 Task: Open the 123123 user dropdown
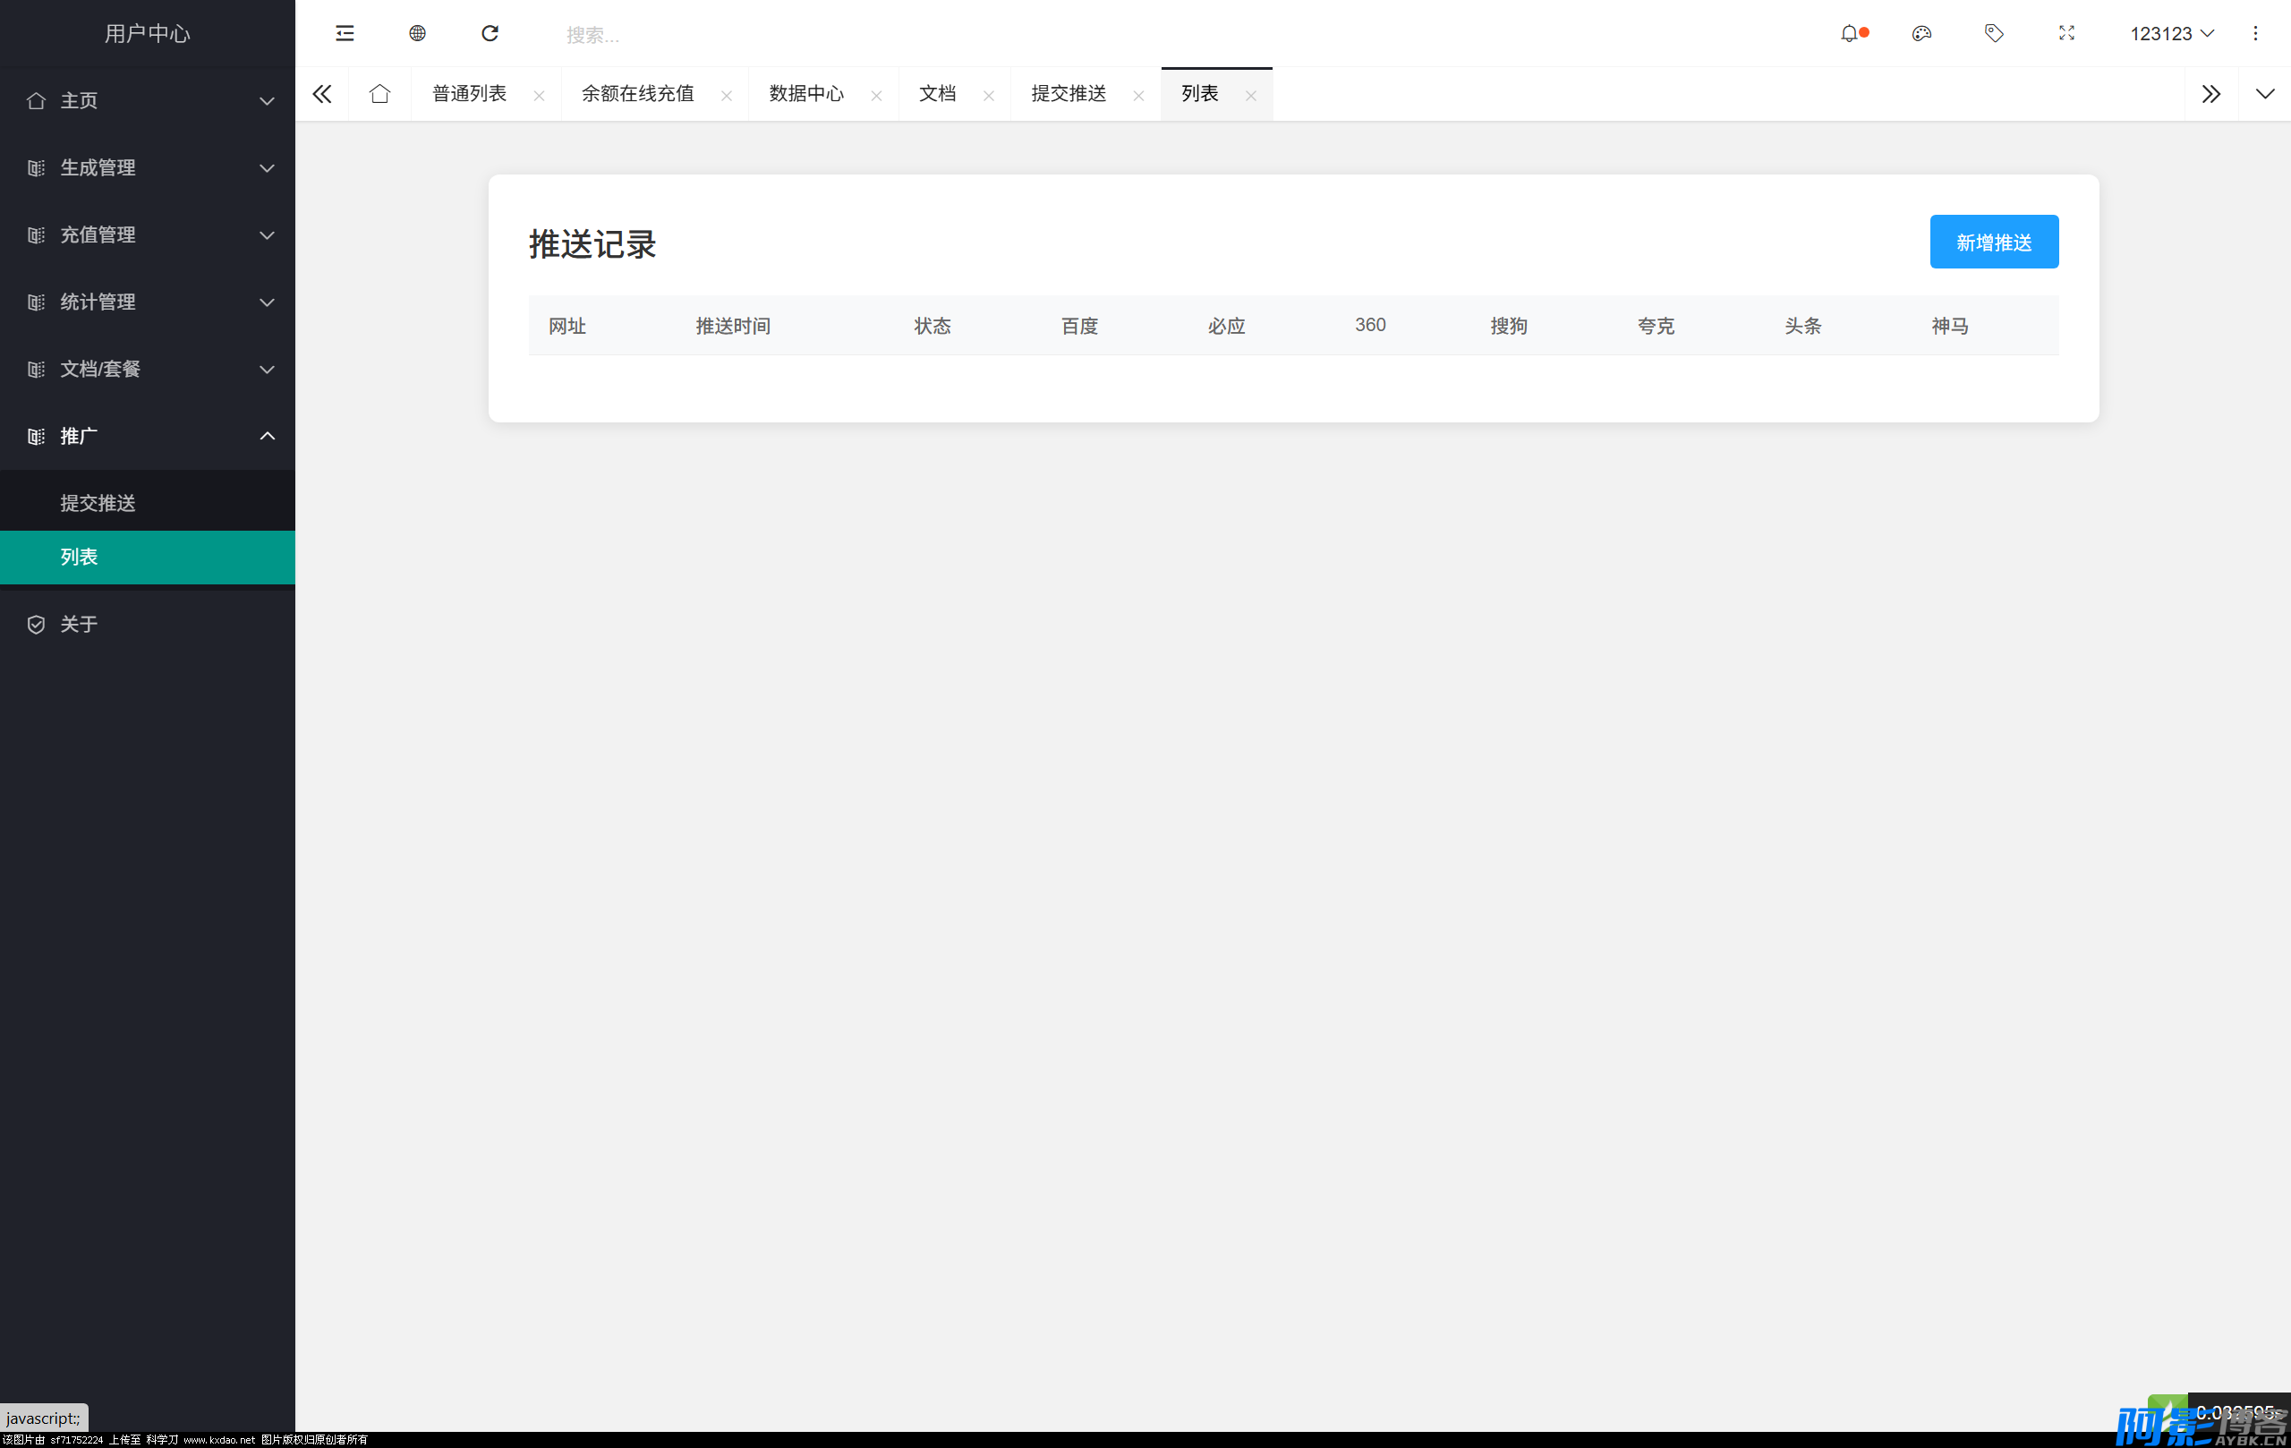click(2171, 33)
